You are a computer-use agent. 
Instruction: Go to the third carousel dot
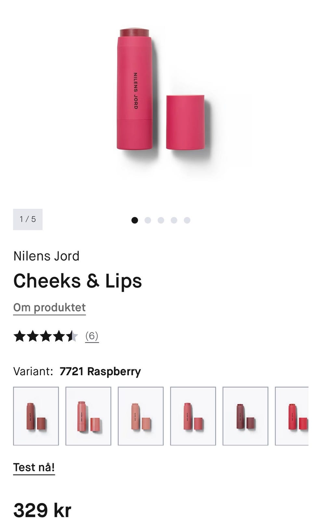tap(161, 220)
